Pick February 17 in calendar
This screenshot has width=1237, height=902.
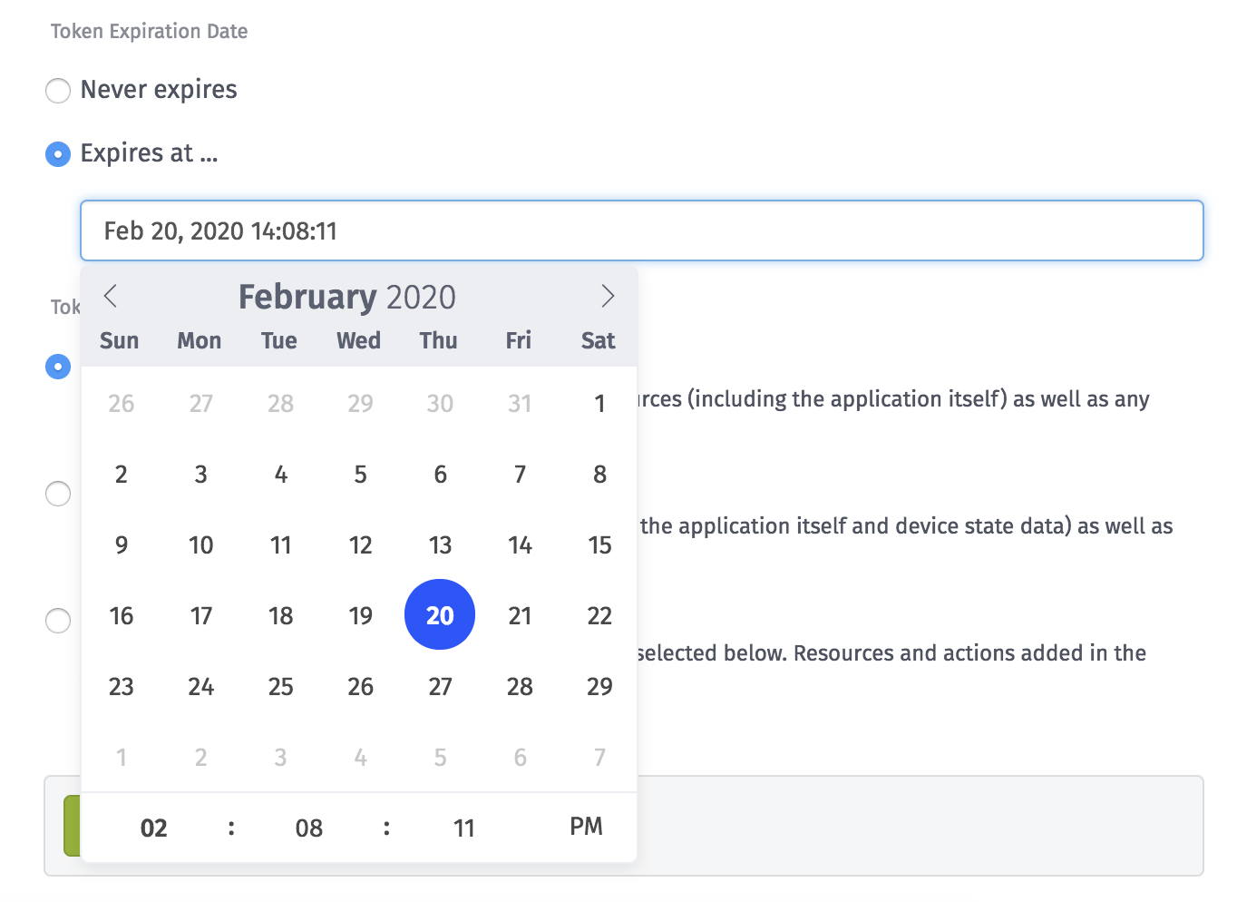200,615
